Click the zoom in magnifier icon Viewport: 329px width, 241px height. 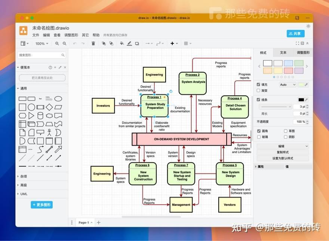click(57, 43)
